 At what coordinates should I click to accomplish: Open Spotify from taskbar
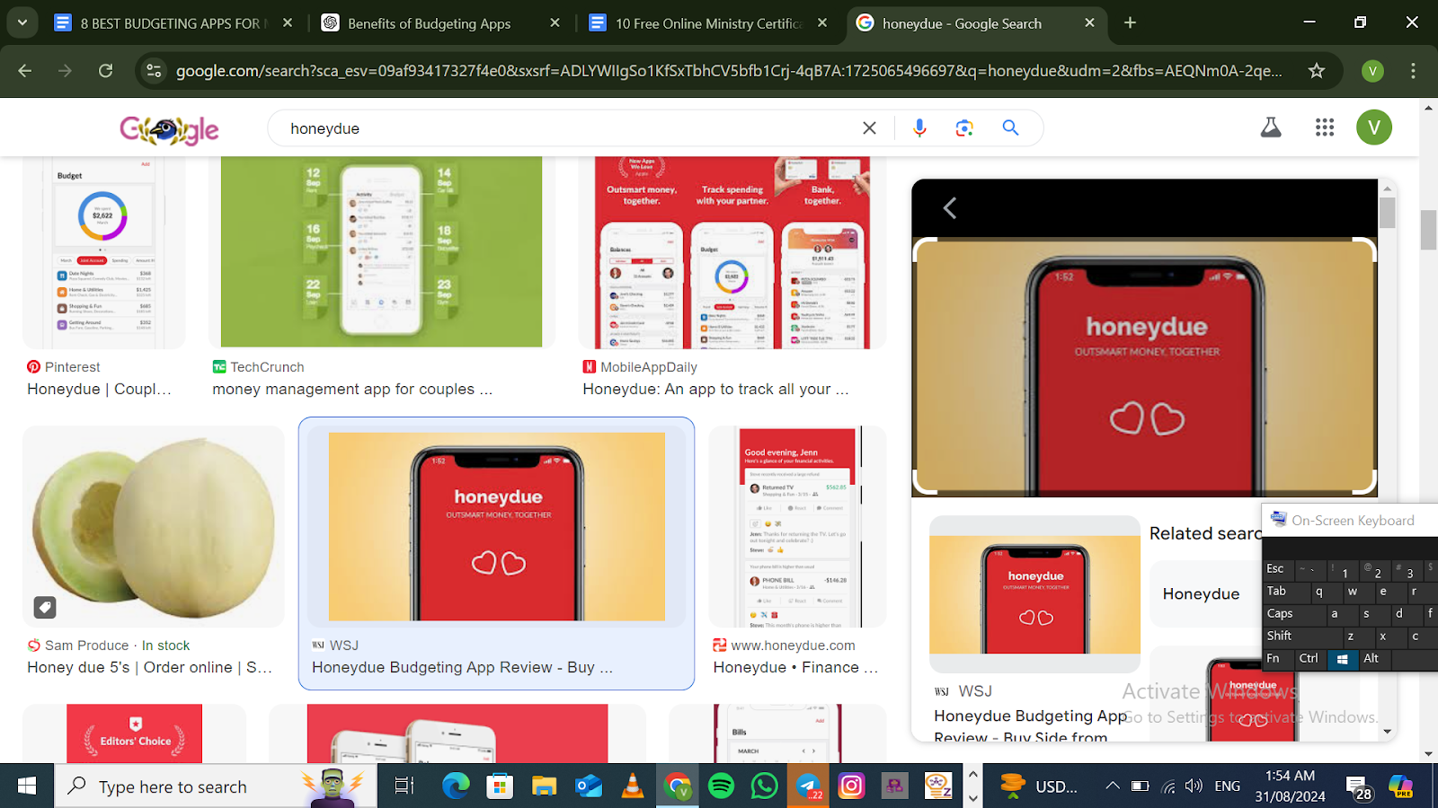pos(721,786)
